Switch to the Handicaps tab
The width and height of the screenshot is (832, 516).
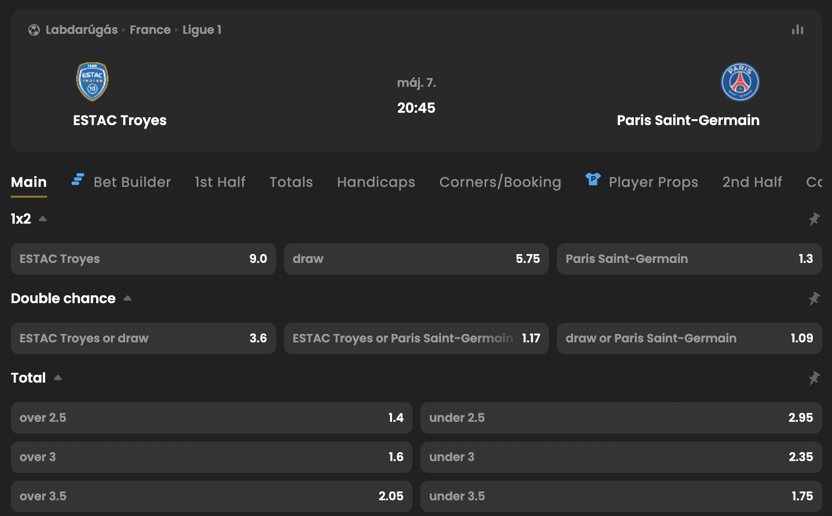pyautogui.click(x=376, y=182)
